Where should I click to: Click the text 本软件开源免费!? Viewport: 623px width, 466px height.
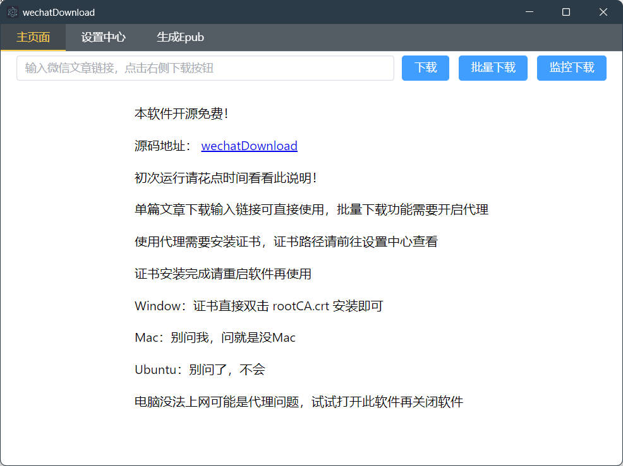(x=181, y=114)
